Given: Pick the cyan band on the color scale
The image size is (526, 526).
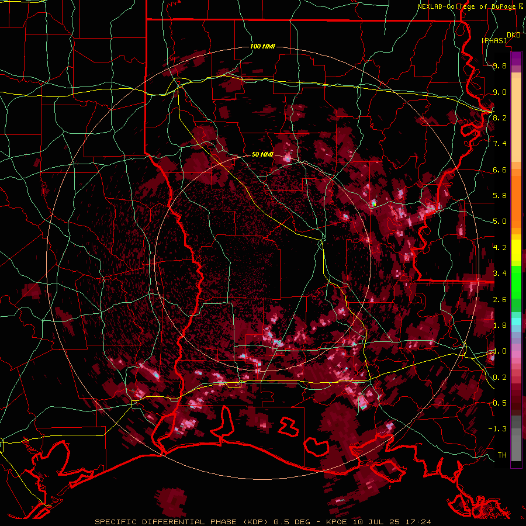Looking at the screenshot, I should [516, 321].
